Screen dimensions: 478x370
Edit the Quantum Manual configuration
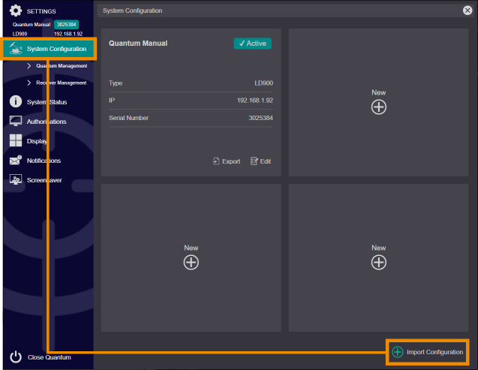tap(260, 161)
